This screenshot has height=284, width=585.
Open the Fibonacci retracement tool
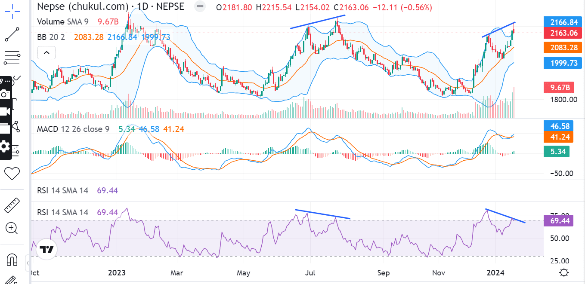click(x=12, y=57)
